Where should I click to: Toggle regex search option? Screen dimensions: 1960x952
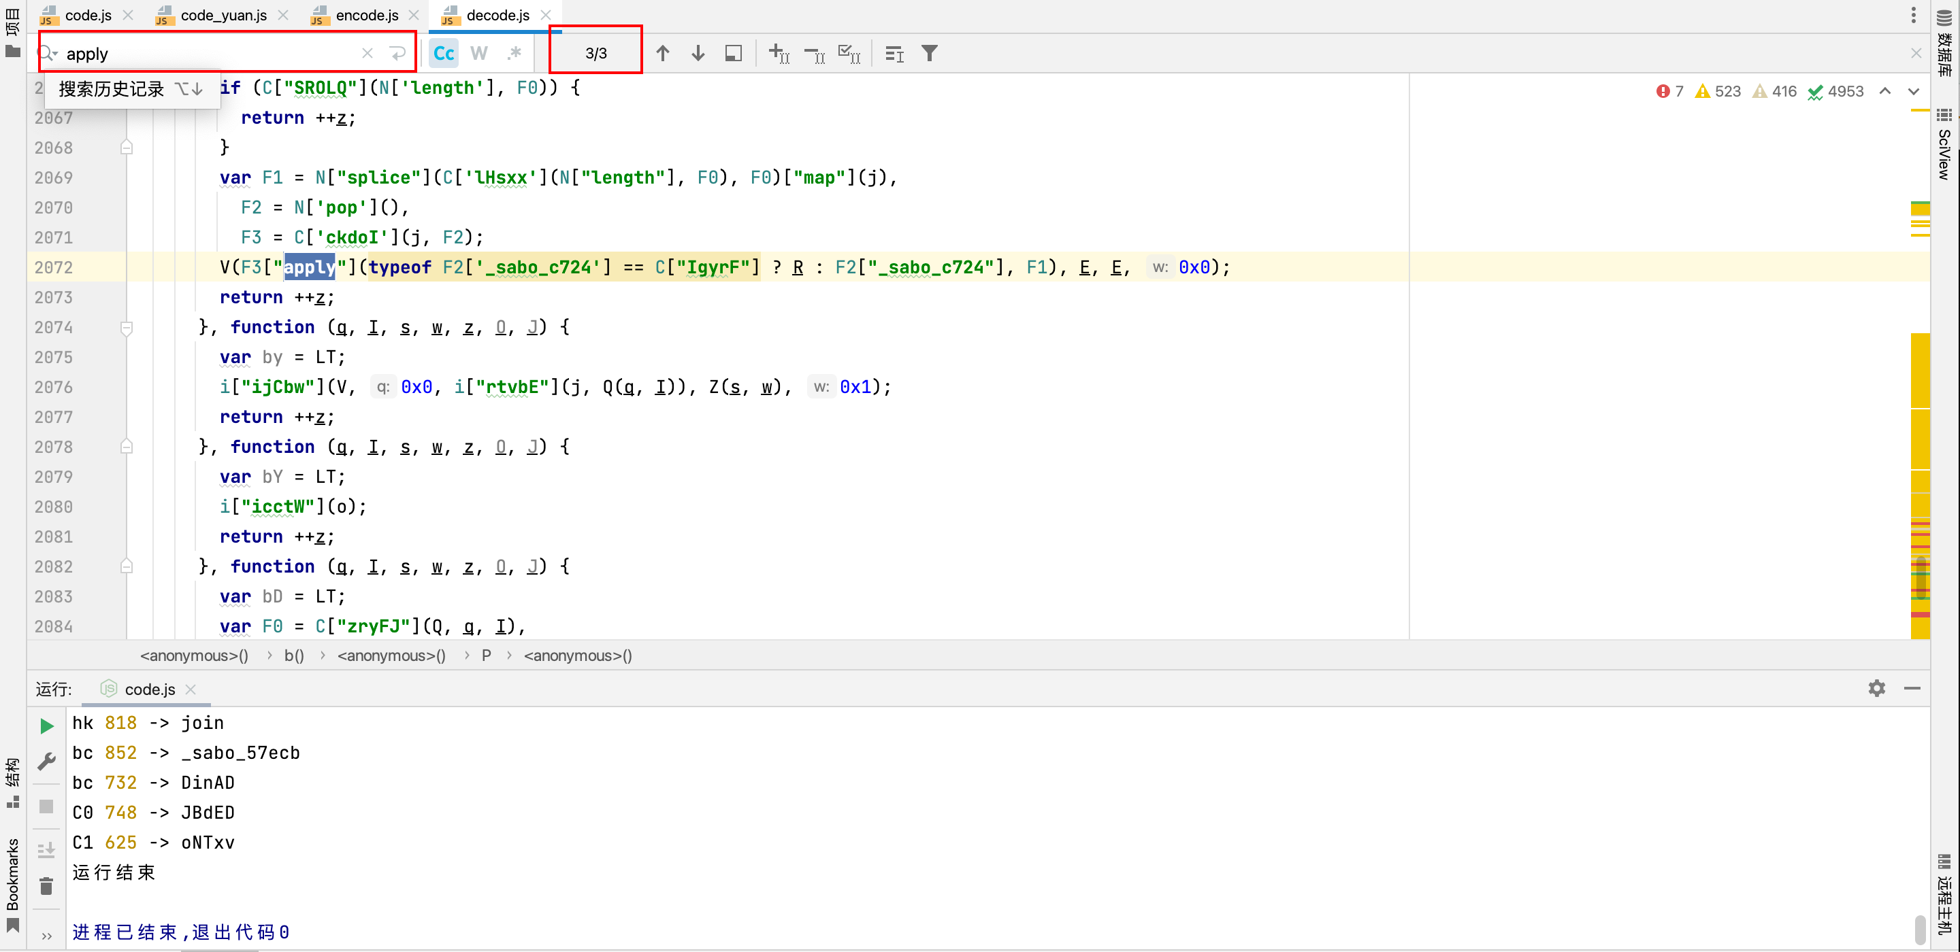tap(514, 53)
